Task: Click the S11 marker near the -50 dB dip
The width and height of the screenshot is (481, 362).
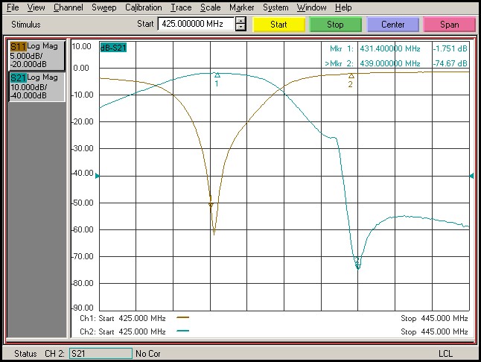Action: (x=211, y=204)
